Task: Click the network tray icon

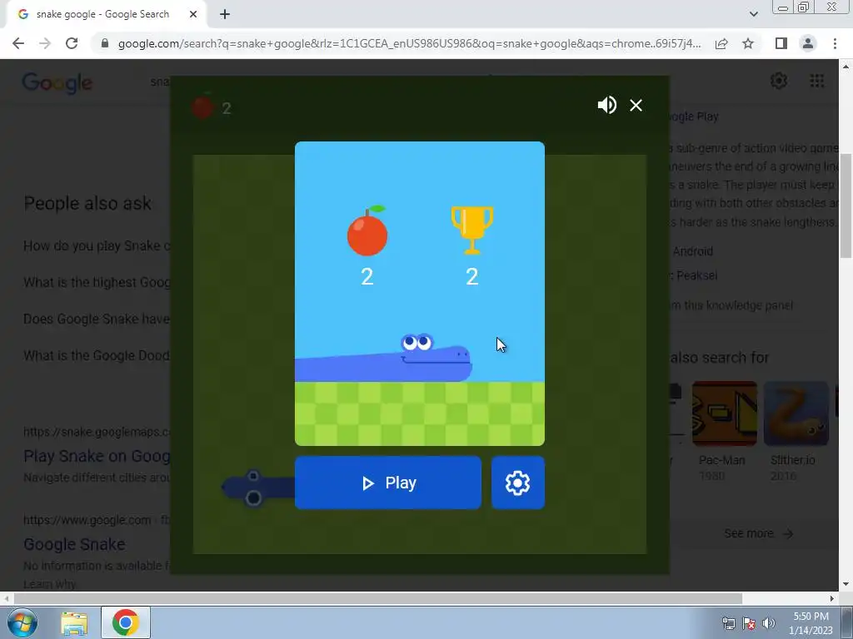Action: (x=728, y=623)
